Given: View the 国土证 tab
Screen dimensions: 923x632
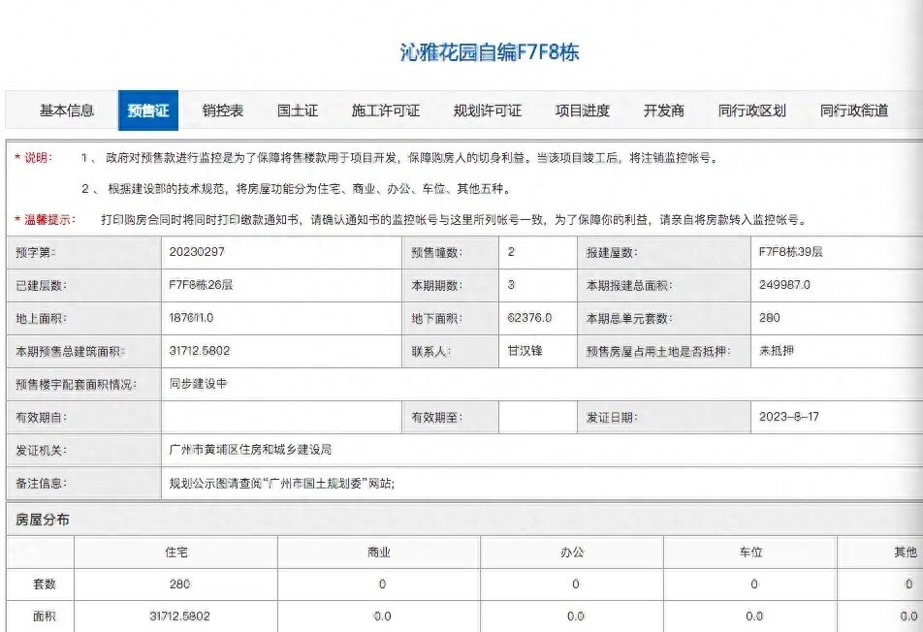Looking at the screenshot, I should (x=296, y=110).
